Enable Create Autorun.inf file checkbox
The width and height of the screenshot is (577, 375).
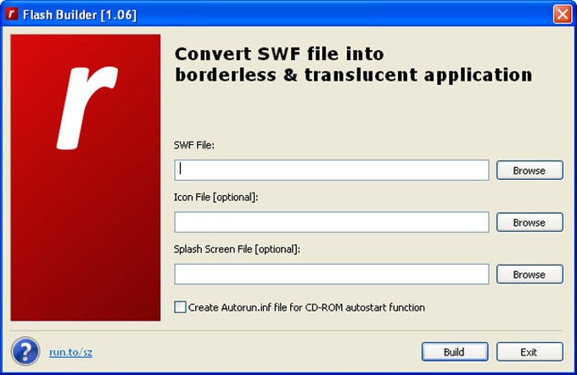coord(180,307)
